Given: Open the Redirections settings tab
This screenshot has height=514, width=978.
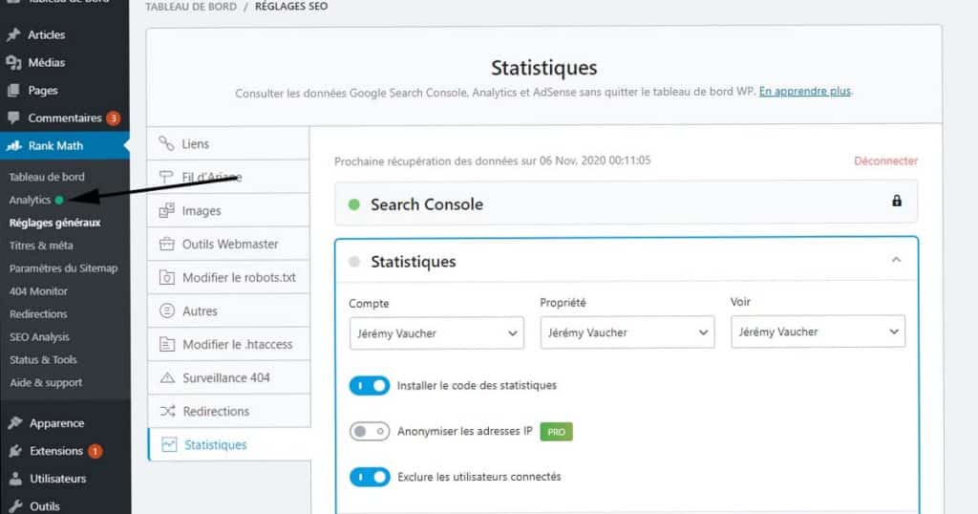Looking at the screenshot, I should coord(228,411).
